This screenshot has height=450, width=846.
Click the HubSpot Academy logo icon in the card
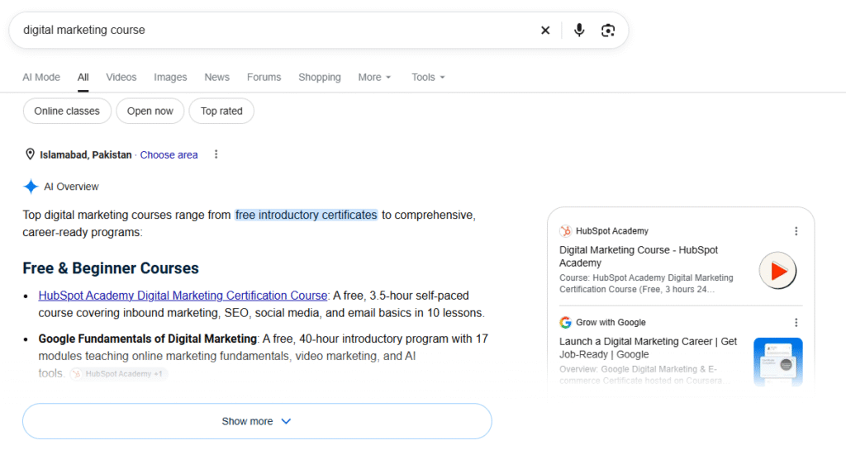[x=565, y=231]
